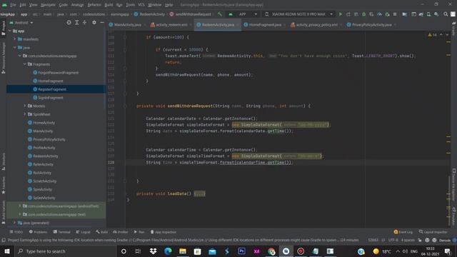
Task: Hide the Project panel with minus icon
Action: [x=101, y=22]
